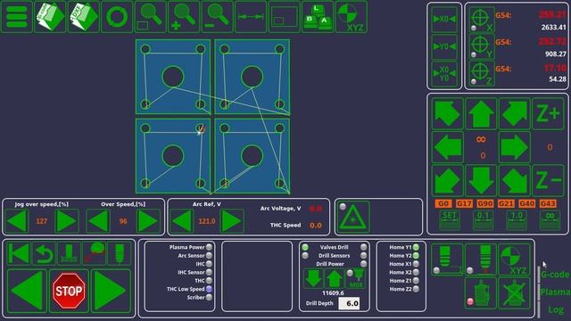
Task: Zoom in with the plus magnifier
Action: pyautogui.click(x=184, y=17)
